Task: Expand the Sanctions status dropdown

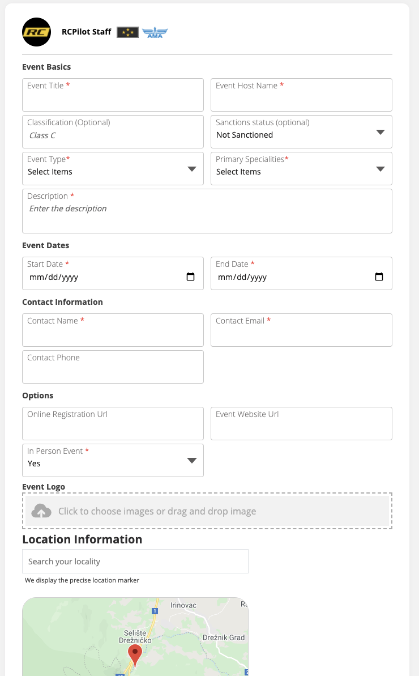Action: pos(380,132)
